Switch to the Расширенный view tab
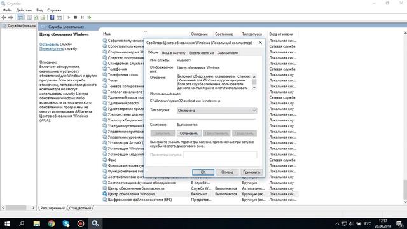Viewport: 407px width, 229px height. 52,208
